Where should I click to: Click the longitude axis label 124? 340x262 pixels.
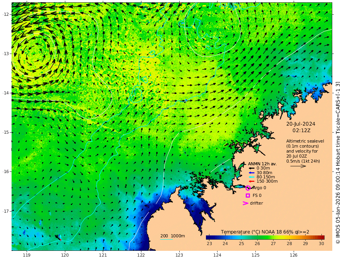coord(218,255)
